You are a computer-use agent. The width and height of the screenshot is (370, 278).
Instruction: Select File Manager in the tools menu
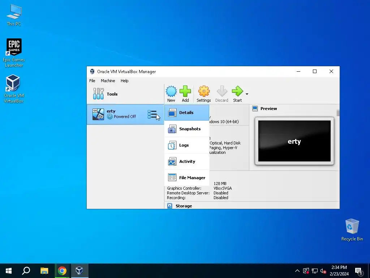tap(187, 177)
